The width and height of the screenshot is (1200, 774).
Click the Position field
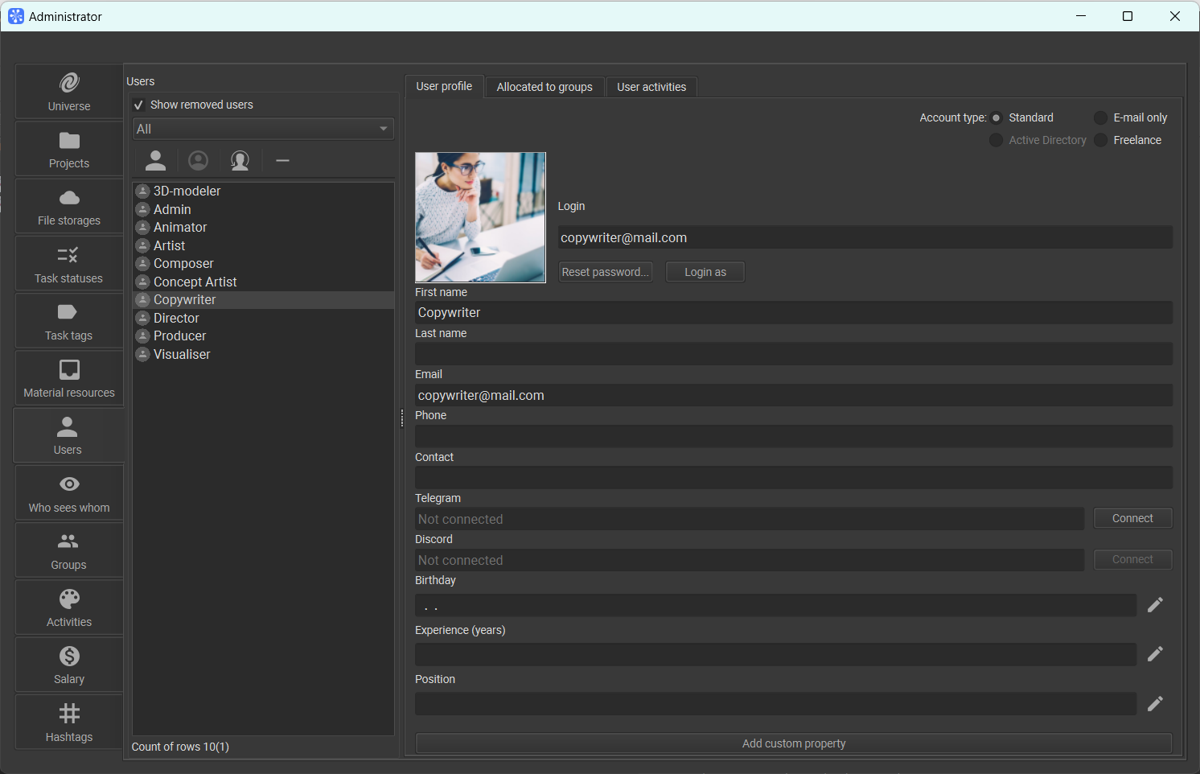(775, 704)
